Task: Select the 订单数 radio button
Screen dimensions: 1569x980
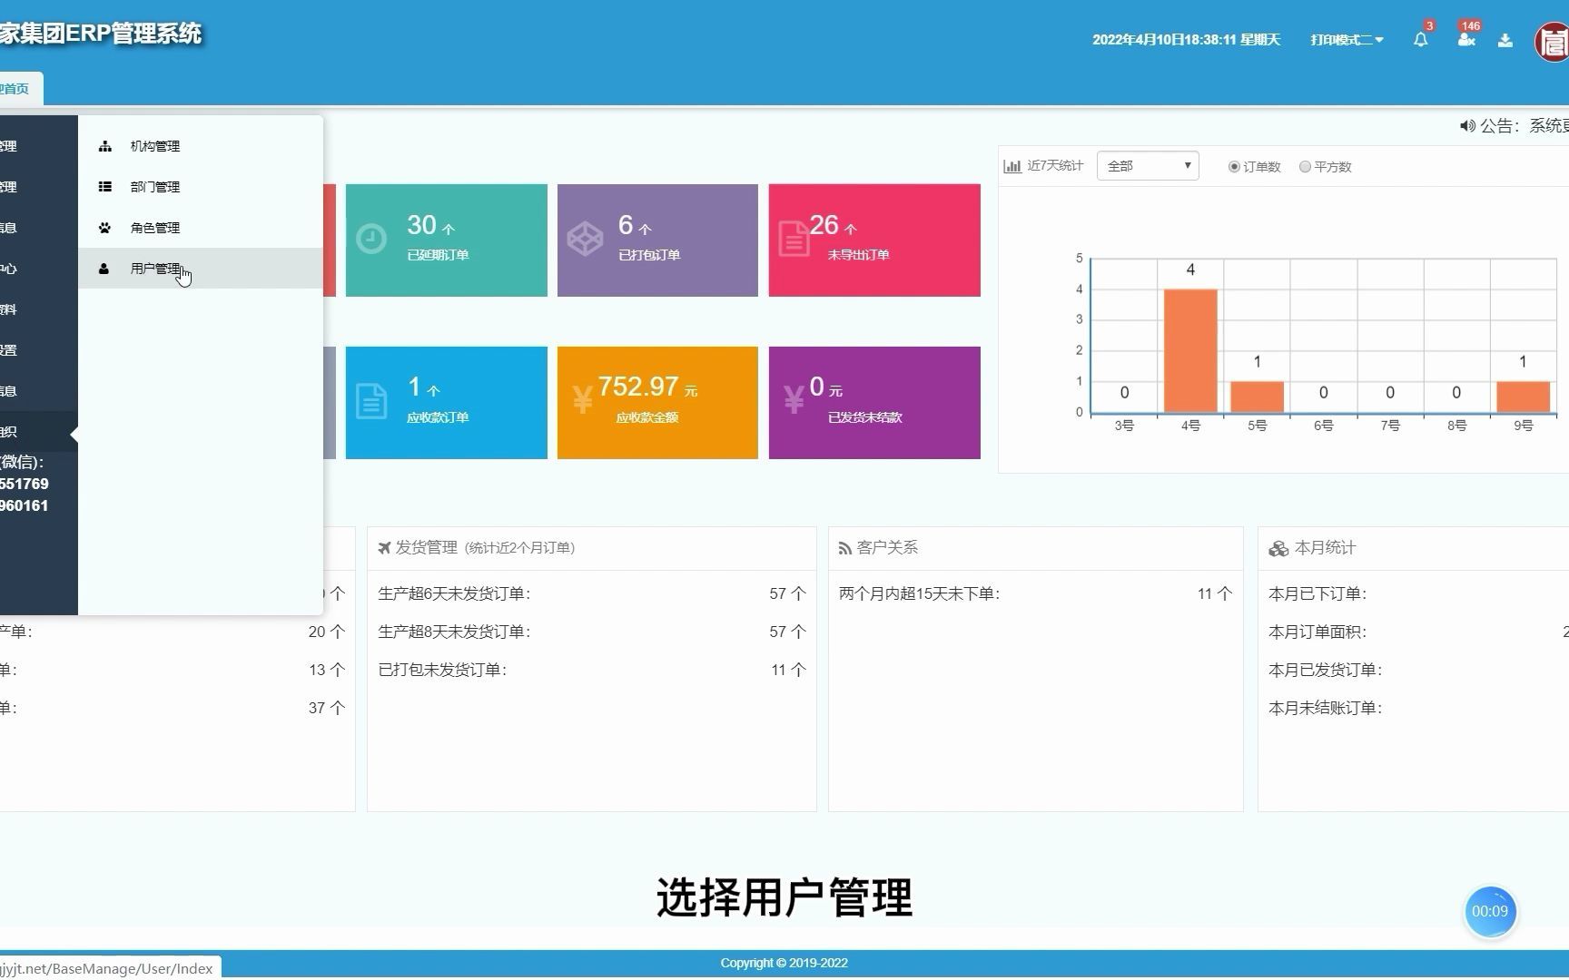Action: click(1234, 167)
